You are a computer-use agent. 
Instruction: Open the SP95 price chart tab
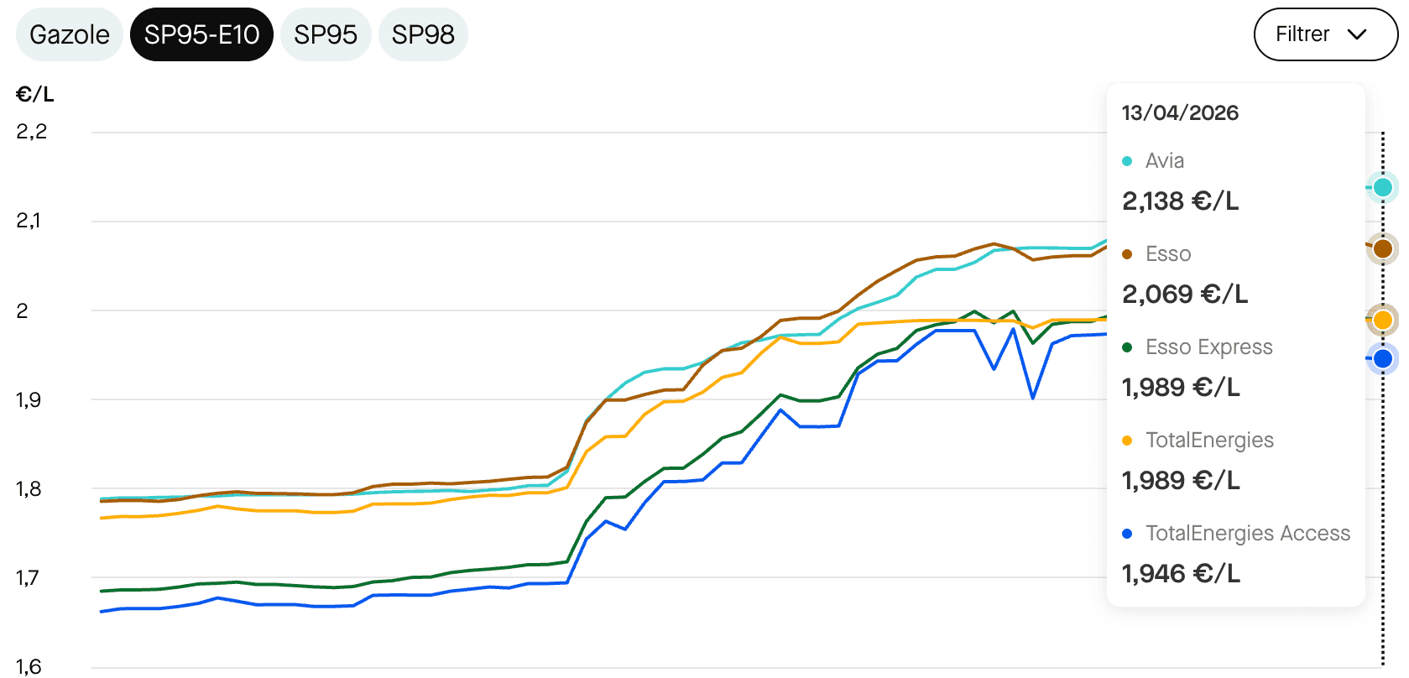tap(326, 34)
